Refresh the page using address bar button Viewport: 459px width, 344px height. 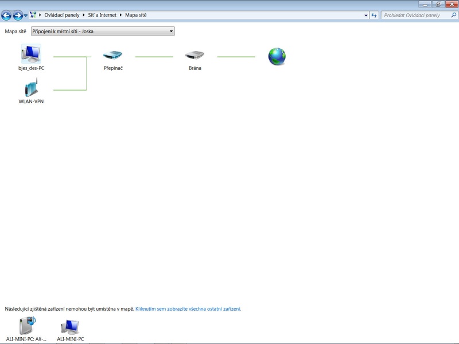click(374, 15)
